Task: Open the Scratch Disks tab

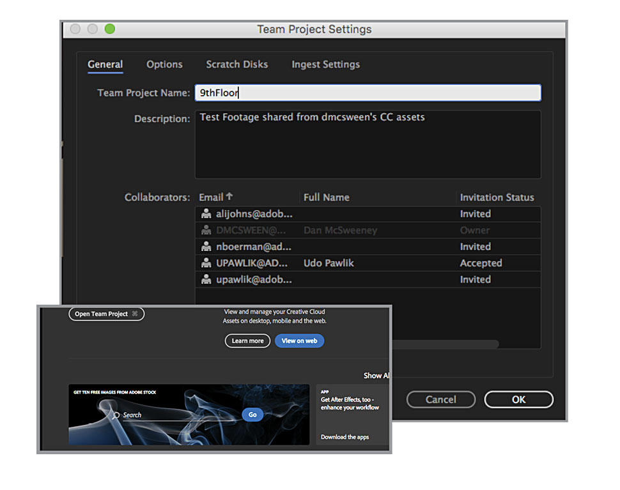Action: pyautogui.click(x=237, y=65)
